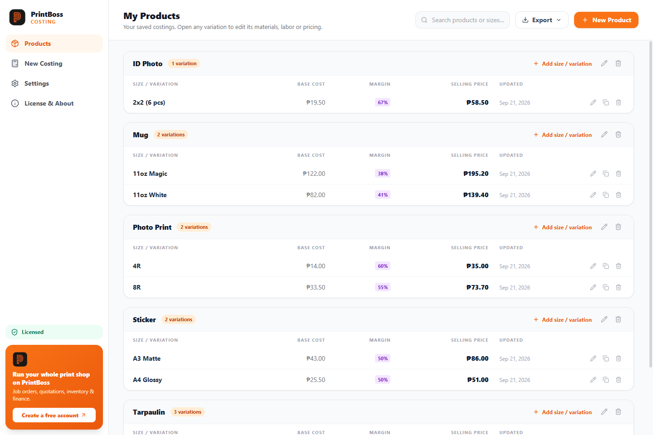Add size / variation to Photo Print
The width and height of the screenshot is (653, 435).
pyautogui.click(x=563, y=227)
